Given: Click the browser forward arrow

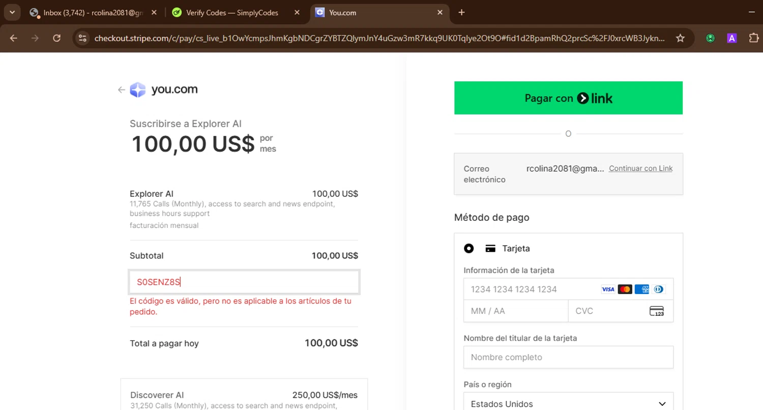Looking at the screenshot, I should (x=35, y=38).
